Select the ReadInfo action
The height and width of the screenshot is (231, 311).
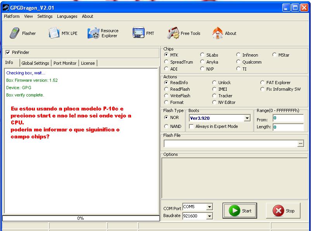[x=166, y=83]
